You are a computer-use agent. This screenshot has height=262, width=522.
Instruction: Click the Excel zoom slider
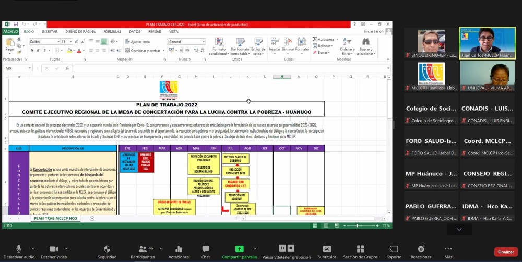[365, 225]
